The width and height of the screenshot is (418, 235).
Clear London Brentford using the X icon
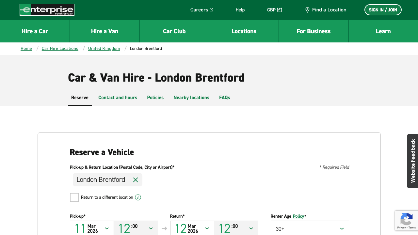[135, 180]
